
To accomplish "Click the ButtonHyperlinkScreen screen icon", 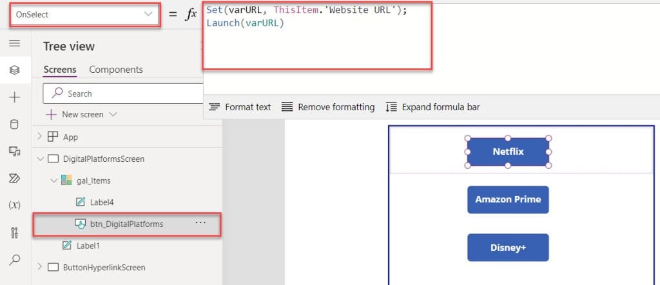I will point(53,268).
